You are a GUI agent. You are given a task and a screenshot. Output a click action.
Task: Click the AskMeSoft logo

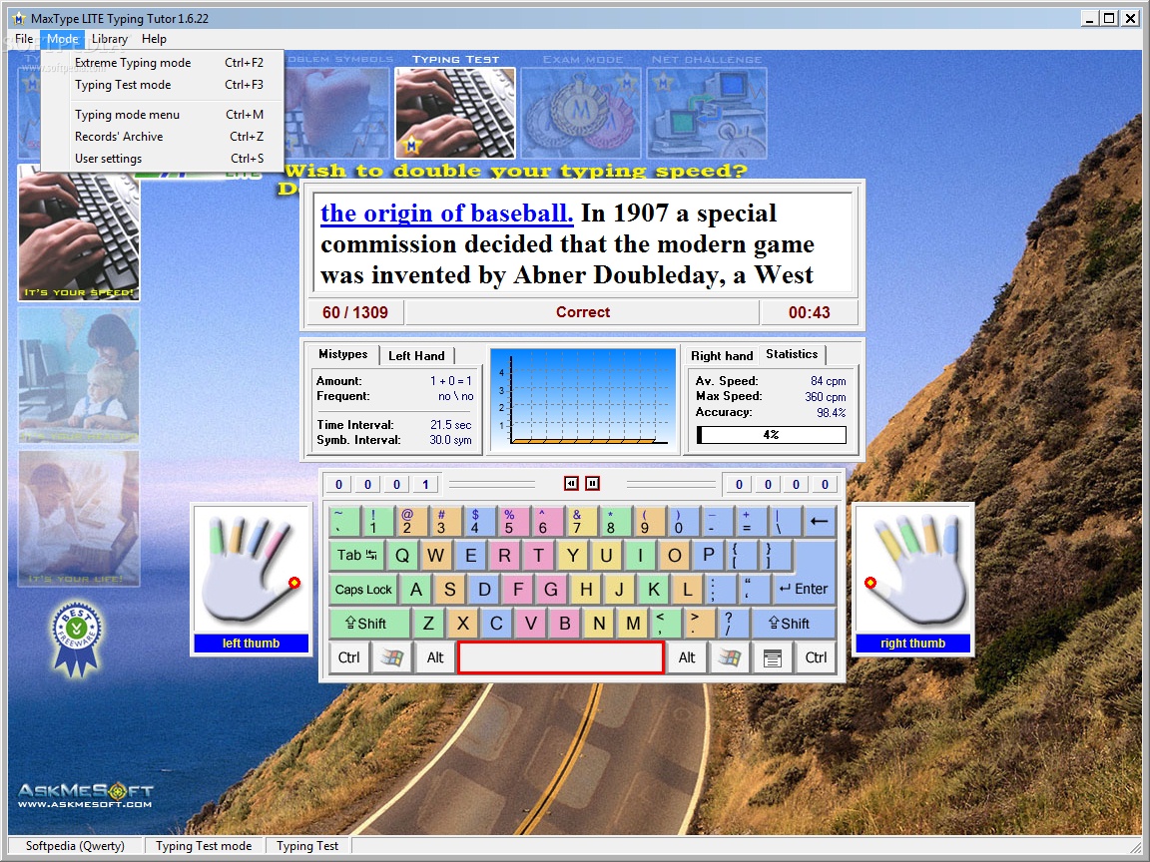[x=85, y=794]
